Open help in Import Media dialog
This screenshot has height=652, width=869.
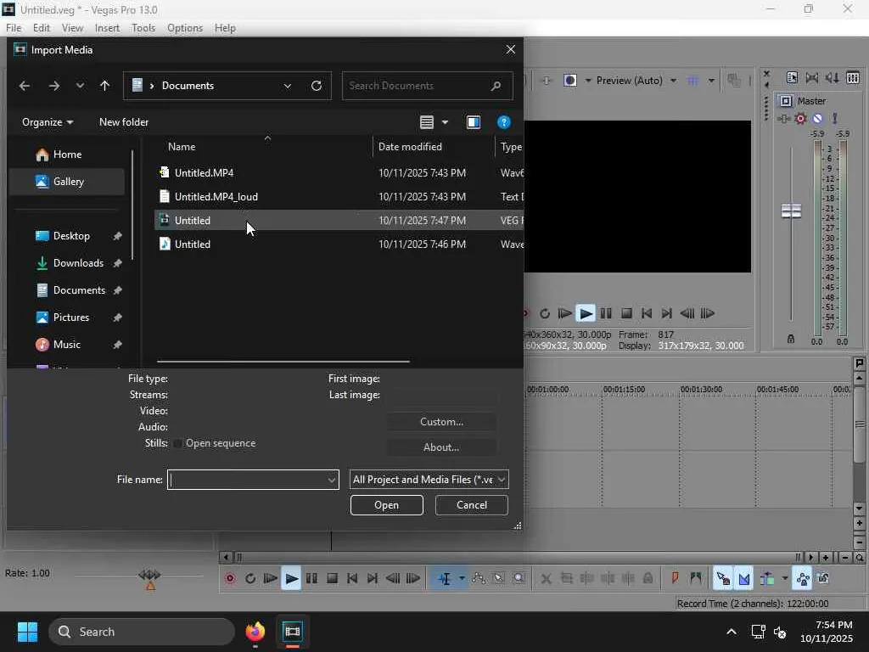504,122
